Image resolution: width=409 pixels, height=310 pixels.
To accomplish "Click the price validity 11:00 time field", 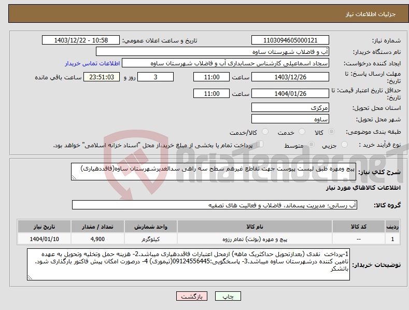I will [x=211, y=93].
